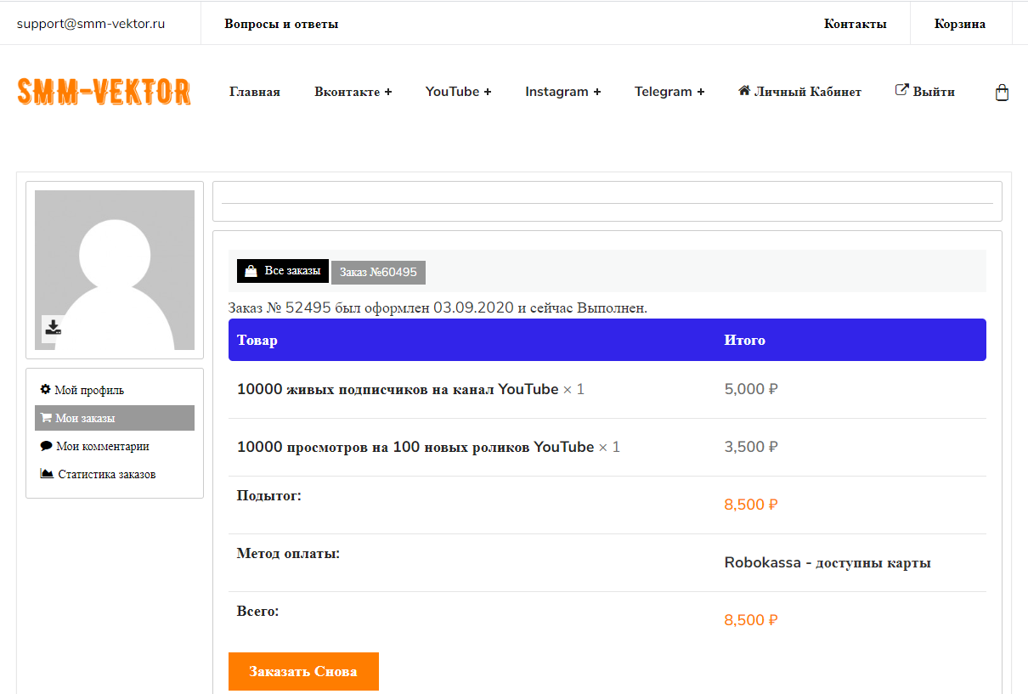The image size is (1028, 694).
Task: Click the avatar download icon
Action: pos(54,327)
